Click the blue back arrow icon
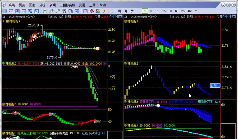This screenshot has height=139, width=238. point(4,11)
